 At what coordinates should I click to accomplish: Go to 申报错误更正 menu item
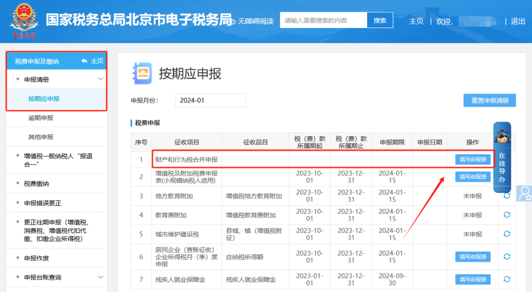(43, 203)
